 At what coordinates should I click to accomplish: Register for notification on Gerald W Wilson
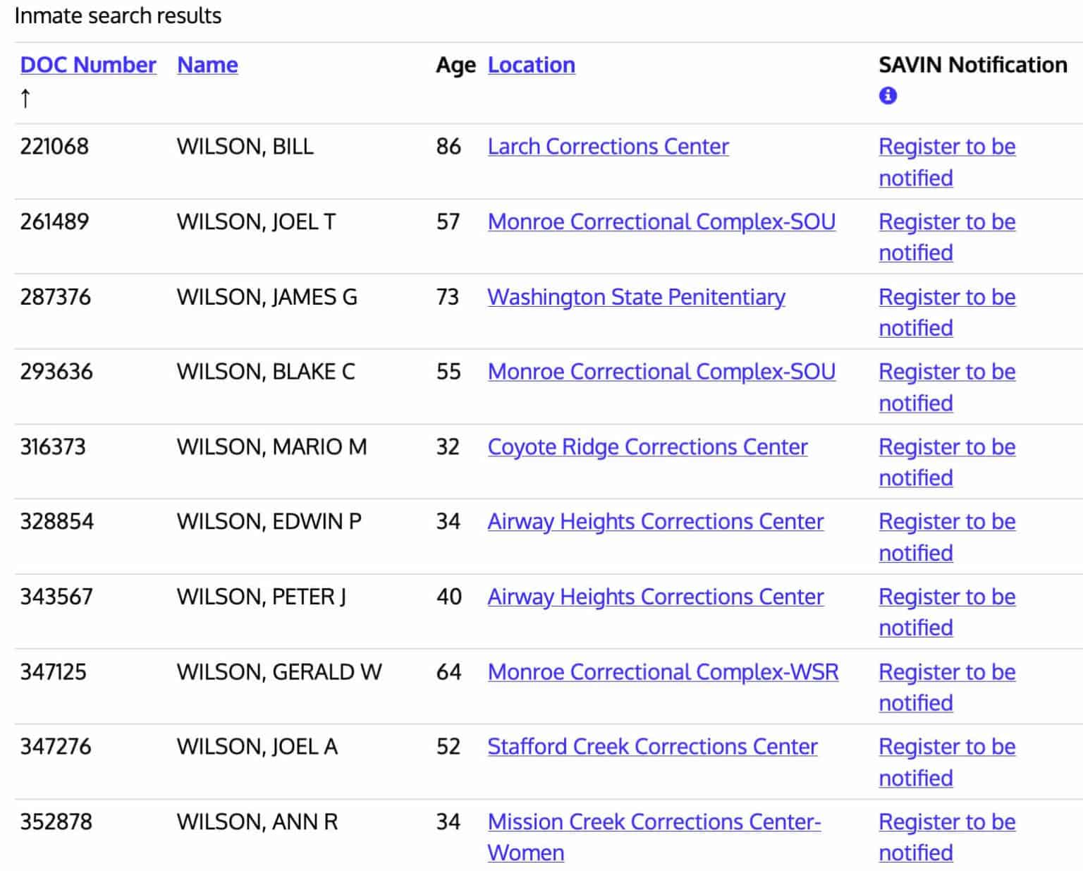946,672
